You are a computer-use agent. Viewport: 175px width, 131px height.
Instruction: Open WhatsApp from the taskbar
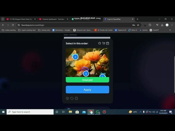(x=98, y=112)
